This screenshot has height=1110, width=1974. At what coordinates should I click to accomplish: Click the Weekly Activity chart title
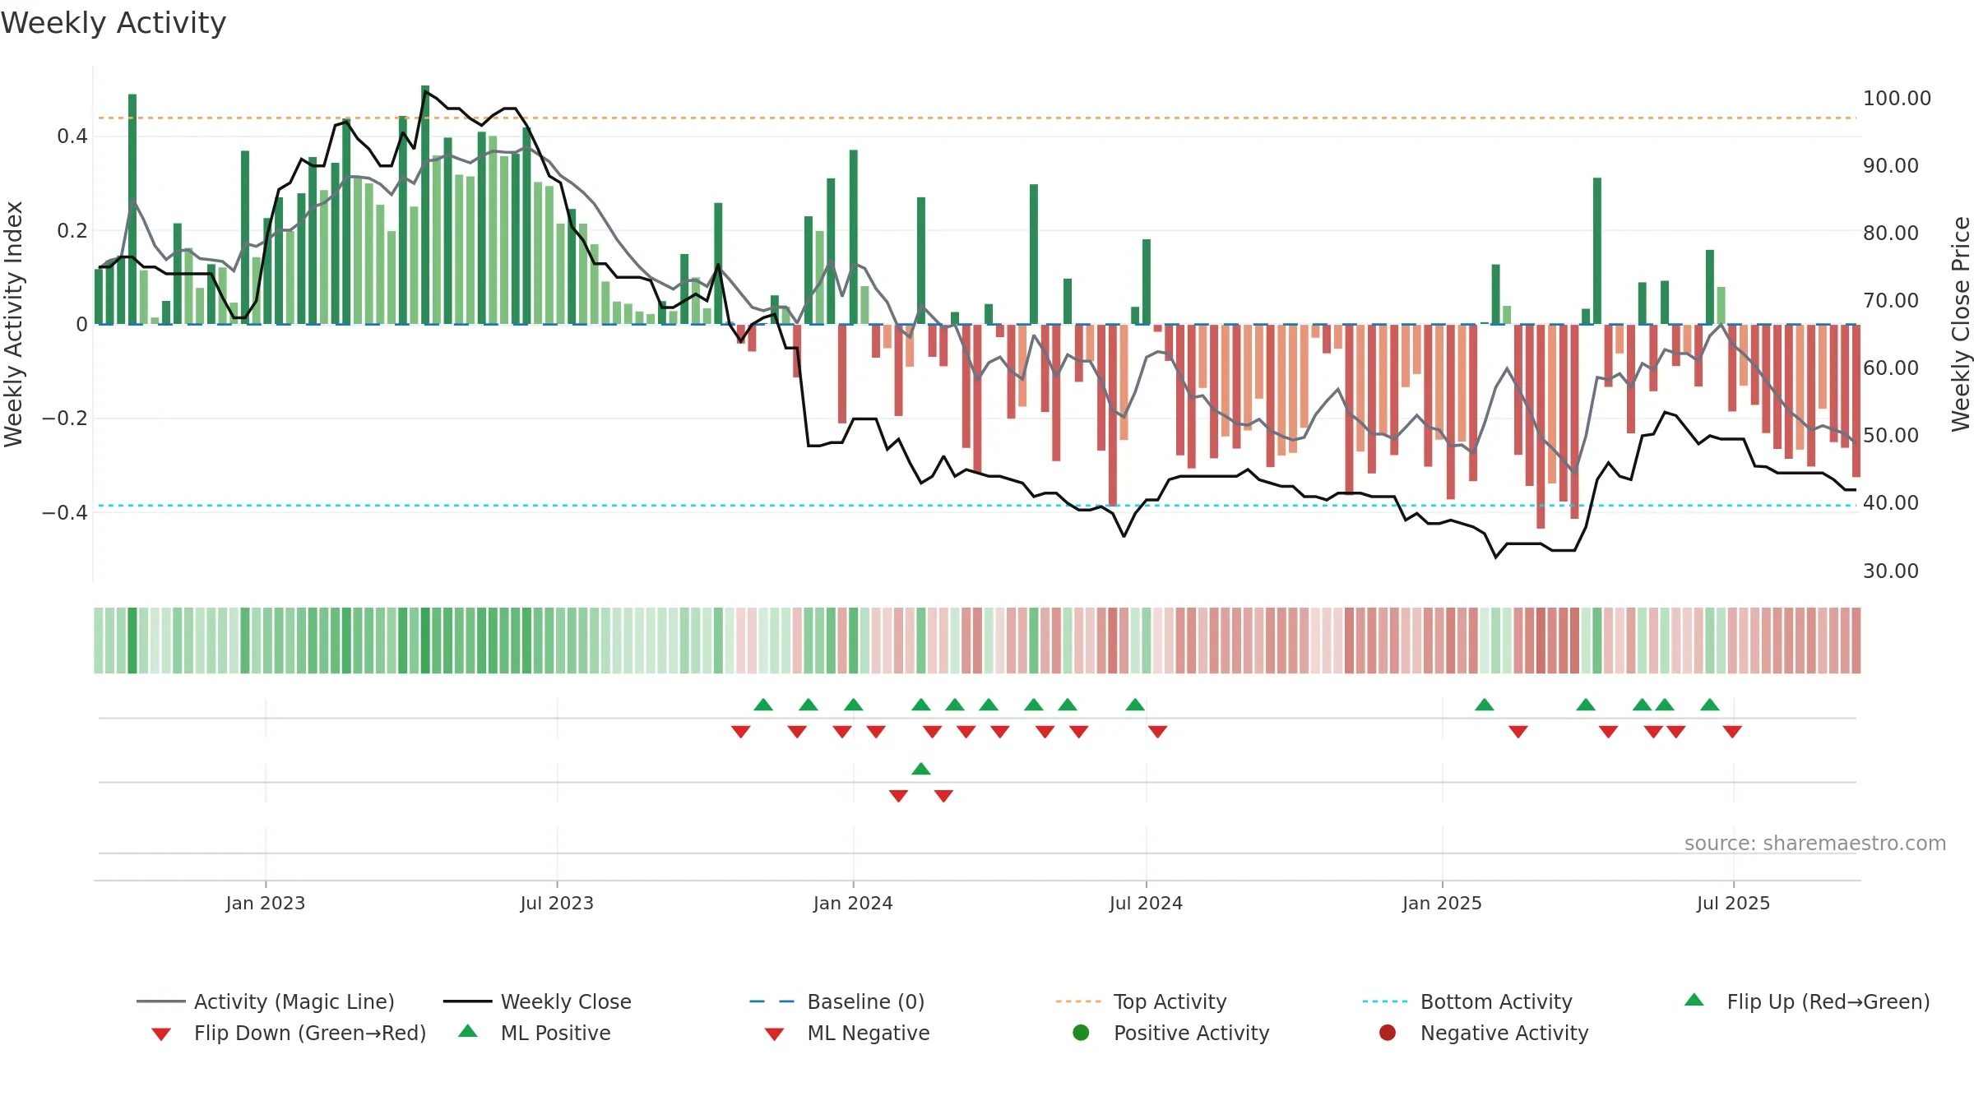[114, 23]
